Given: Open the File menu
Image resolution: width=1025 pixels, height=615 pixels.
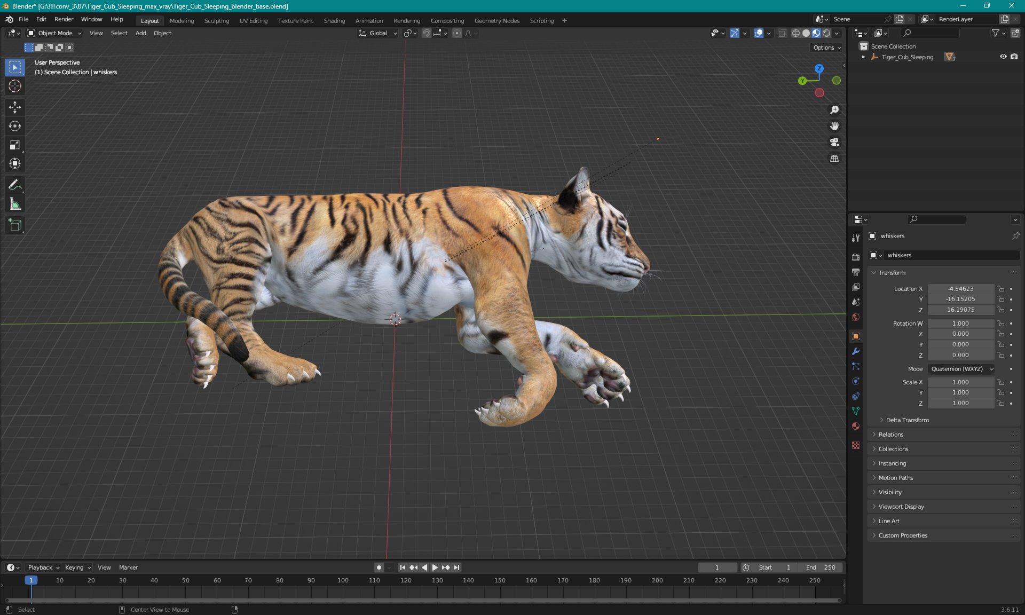Looking at the screenshot, I should tap(23, 19).
